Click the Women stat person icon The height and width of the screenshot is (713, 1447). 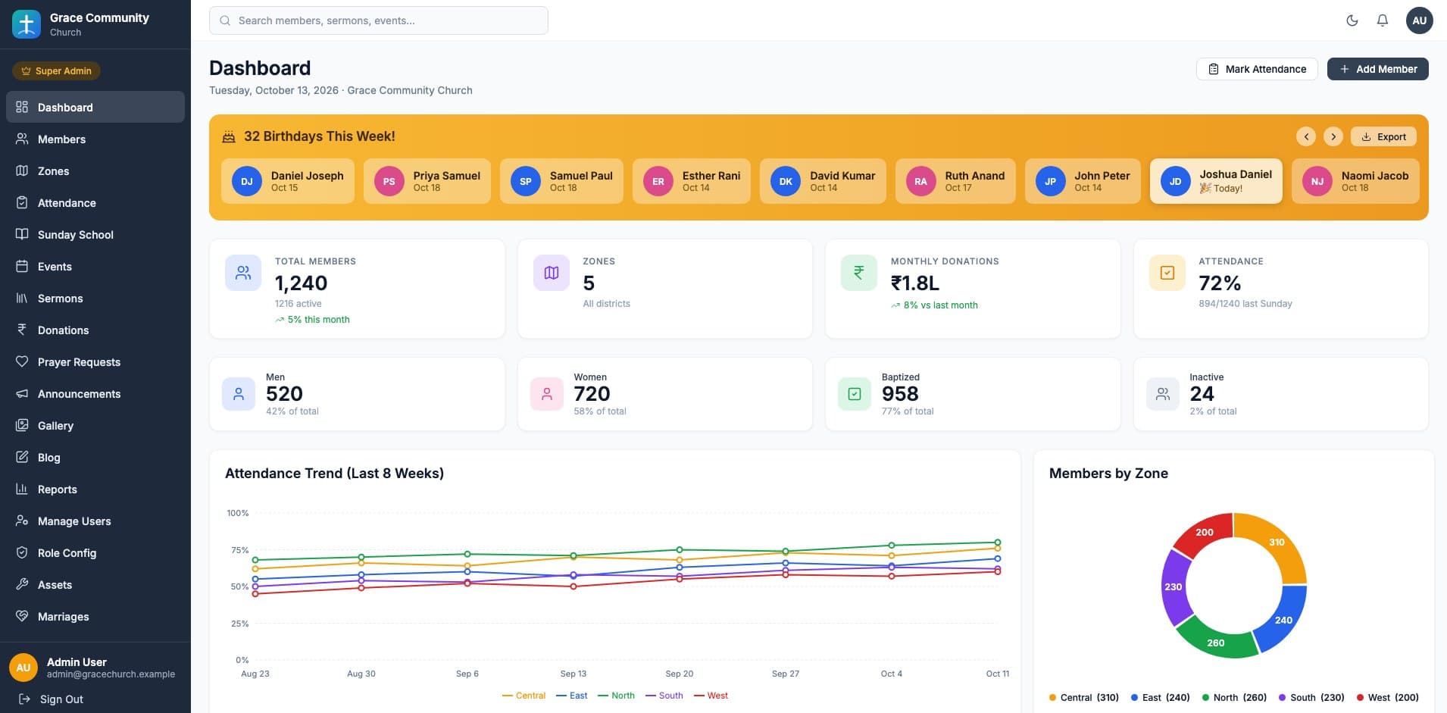[x=547, y=394]
